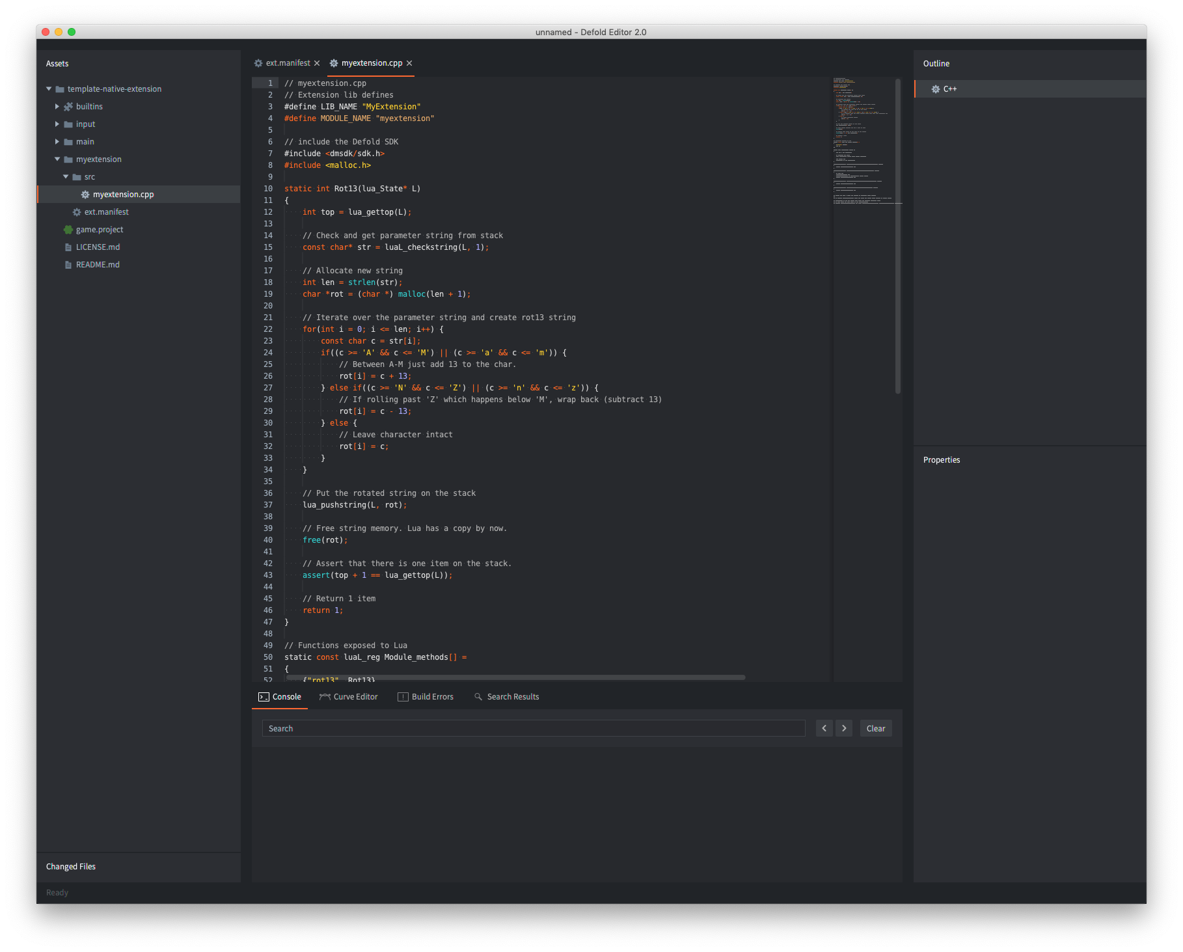The height and width of the screenshot is (952, 1183).
Task: Go to next console search match
Action: (x=844, y=728)
